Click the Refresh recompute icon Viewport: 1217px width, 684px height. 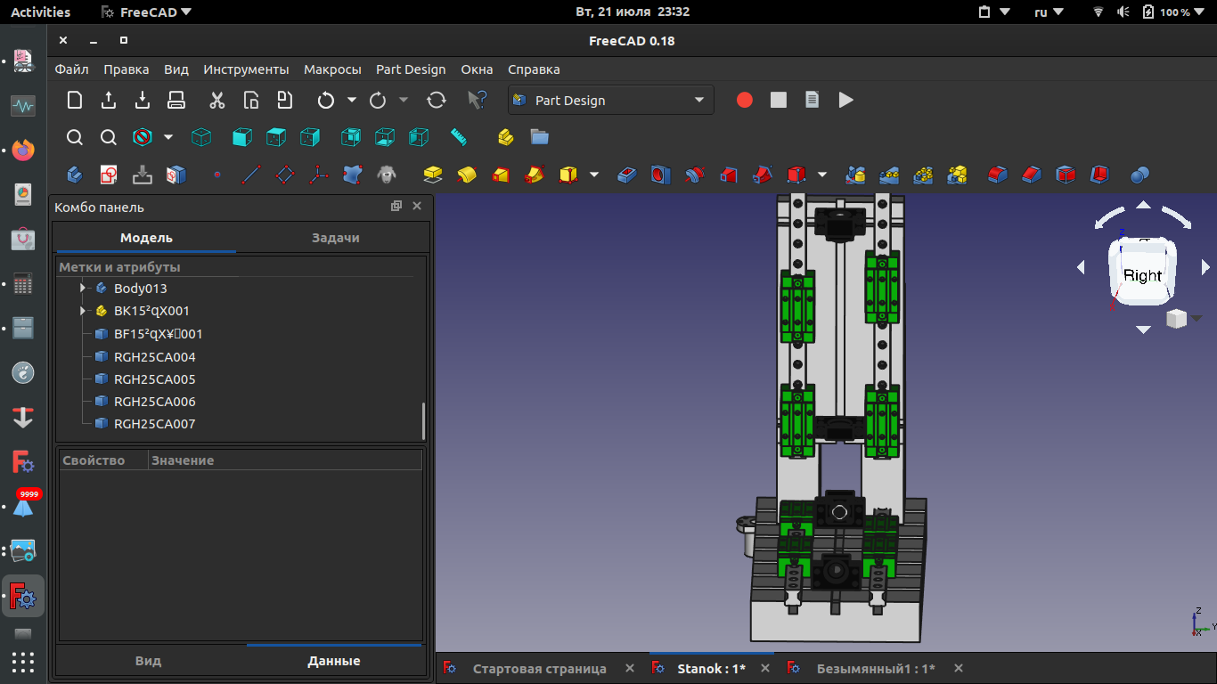[x=437, y=101]
